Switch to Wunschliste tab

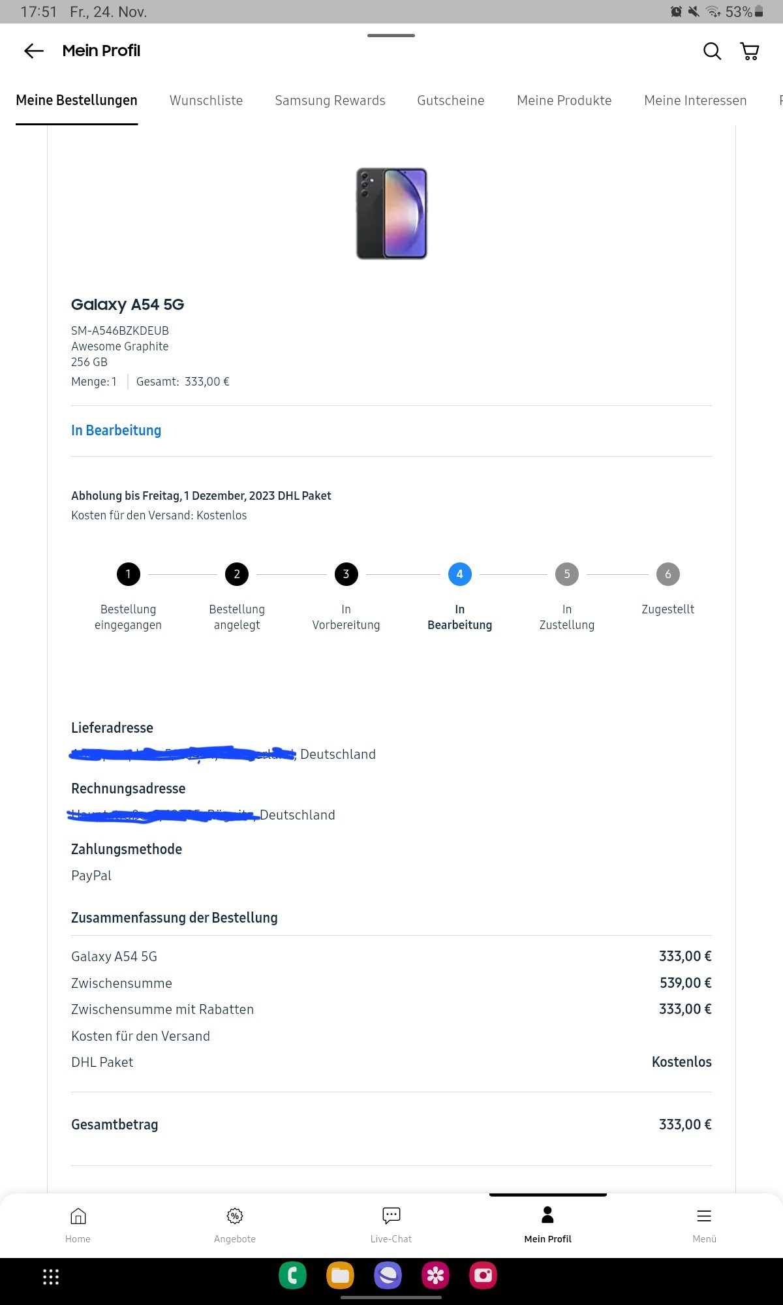coord(206,100)
